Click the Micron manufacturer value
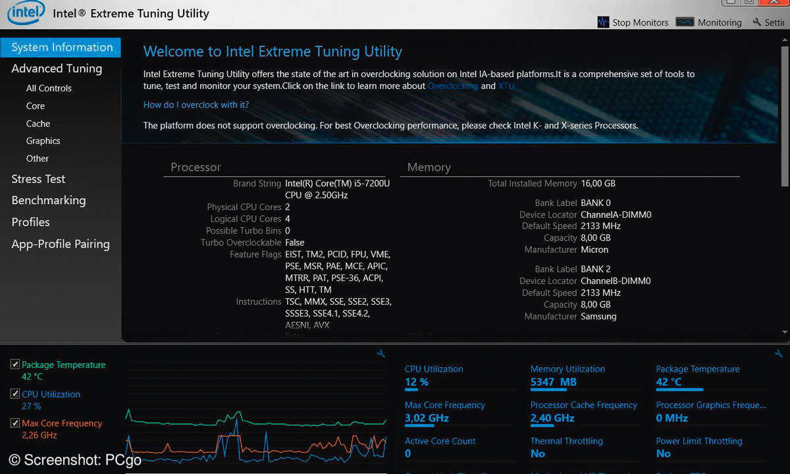790x474 pixels. click(594, 250)
